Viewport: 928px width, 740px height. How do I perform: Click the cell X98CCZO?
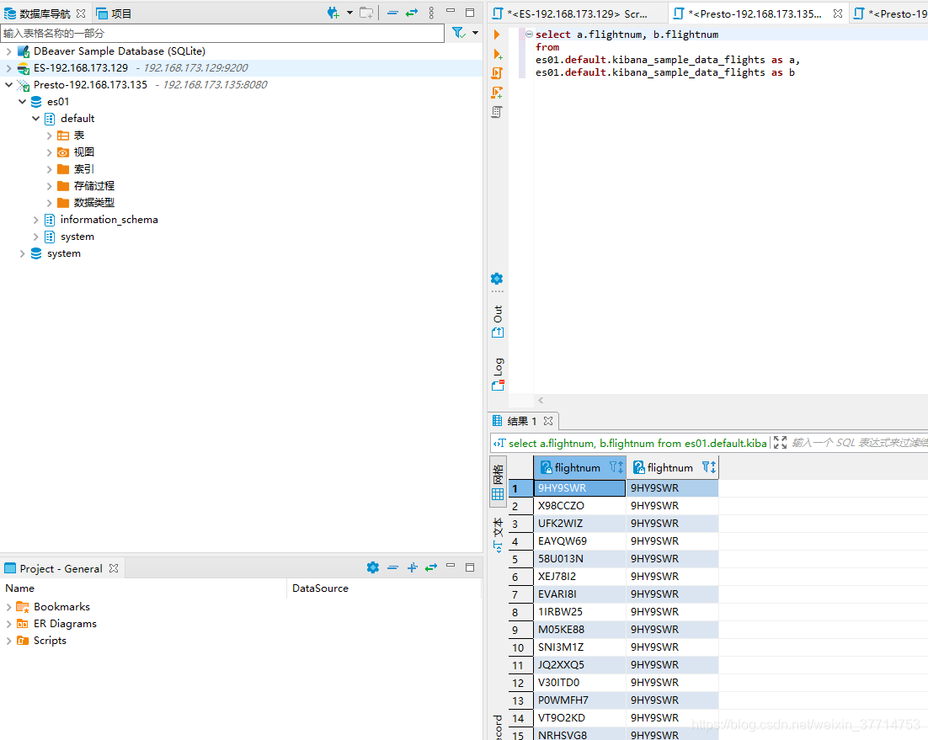(x=579, y=506)
